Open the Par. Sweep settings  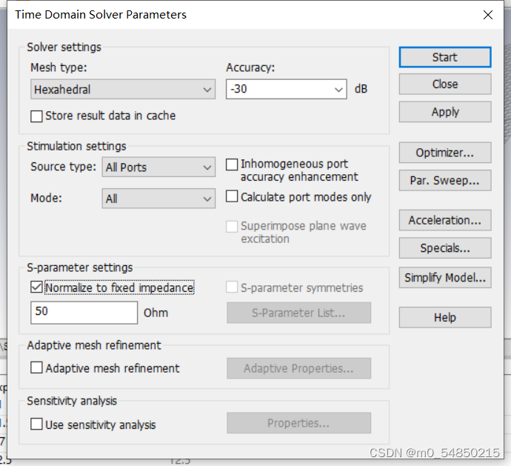444,180
